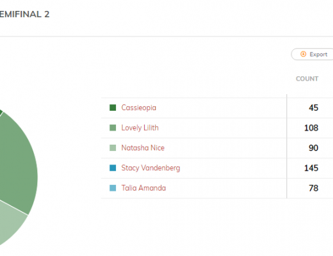Click the SEMIFINAL 2 heading
The width and height of the screenshot is (333, 256).
click(24, 15)
